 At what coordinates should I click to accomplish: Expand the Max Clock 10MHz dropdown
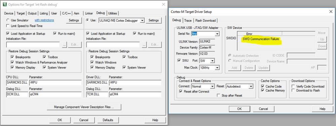point(217,68)
